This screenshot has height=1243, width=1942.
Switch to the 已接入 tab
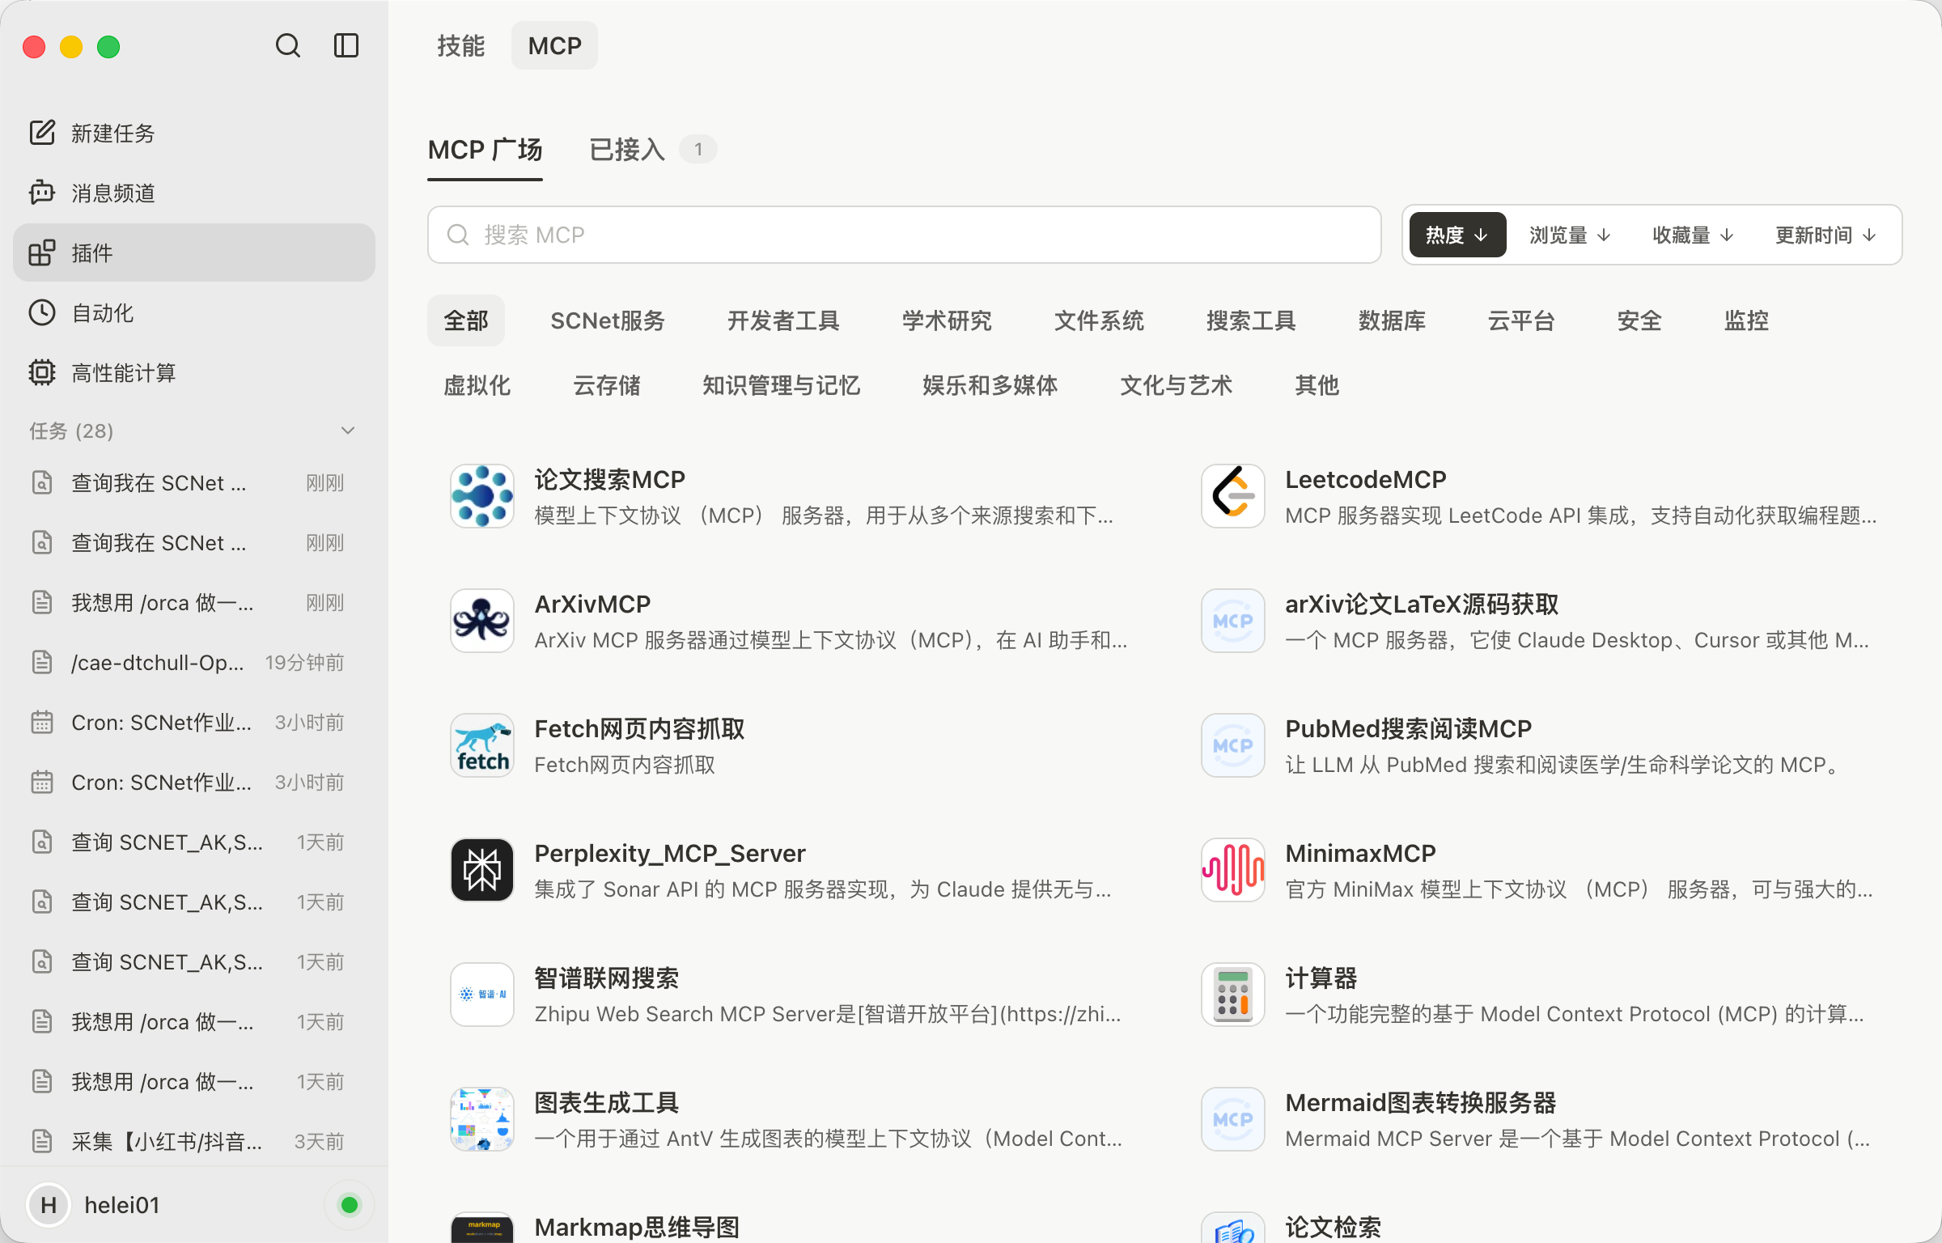[627, 150]
